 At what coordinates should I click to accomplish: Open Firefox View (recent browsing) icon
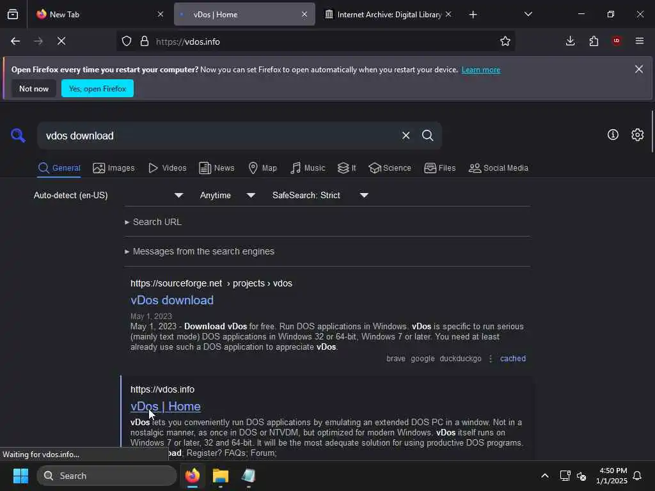click(x=13, y=14)
